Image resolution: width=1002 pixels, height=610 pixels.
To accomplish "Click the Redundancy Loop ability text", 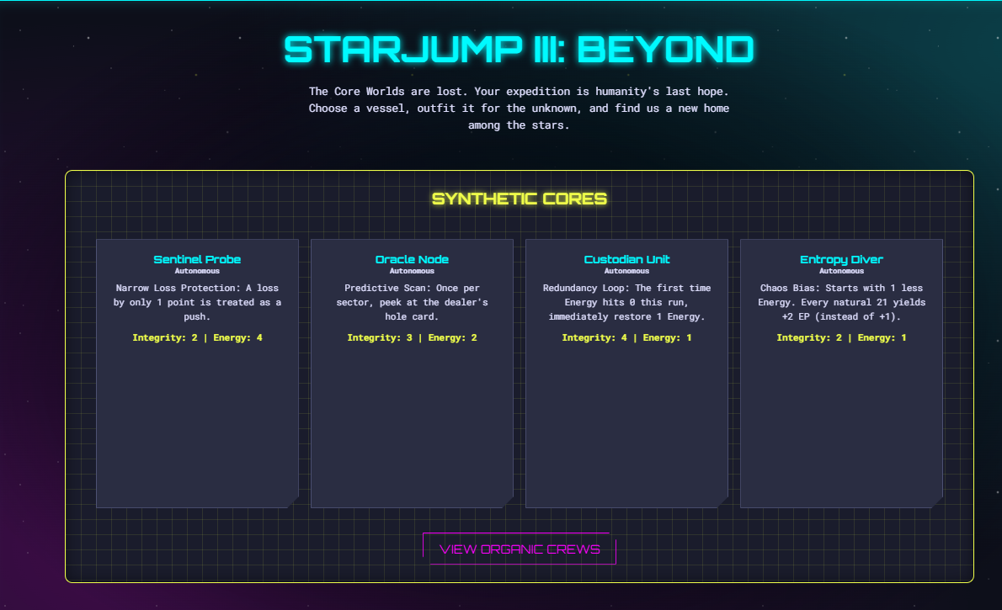I will tap(627, 302).
